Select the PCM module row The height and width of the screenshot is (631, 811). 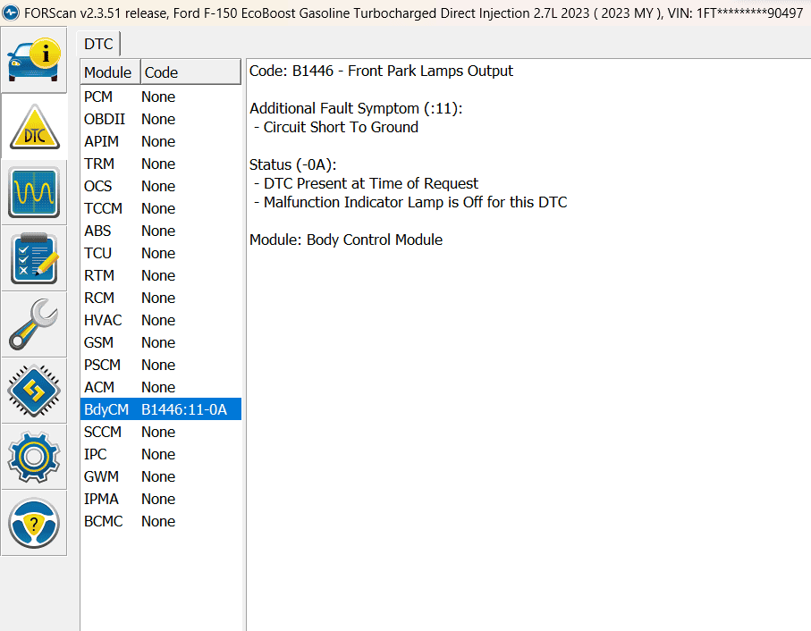(134, 97)
